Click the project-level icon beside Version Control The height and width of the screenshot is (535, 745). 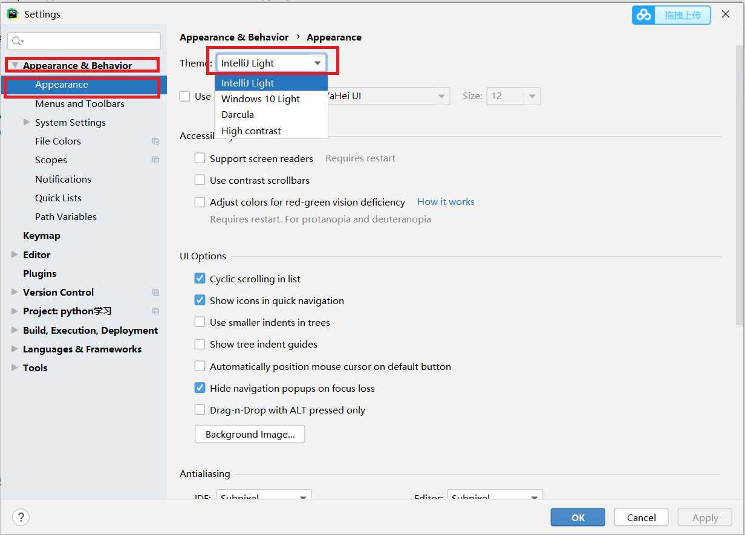click(155, 293)
